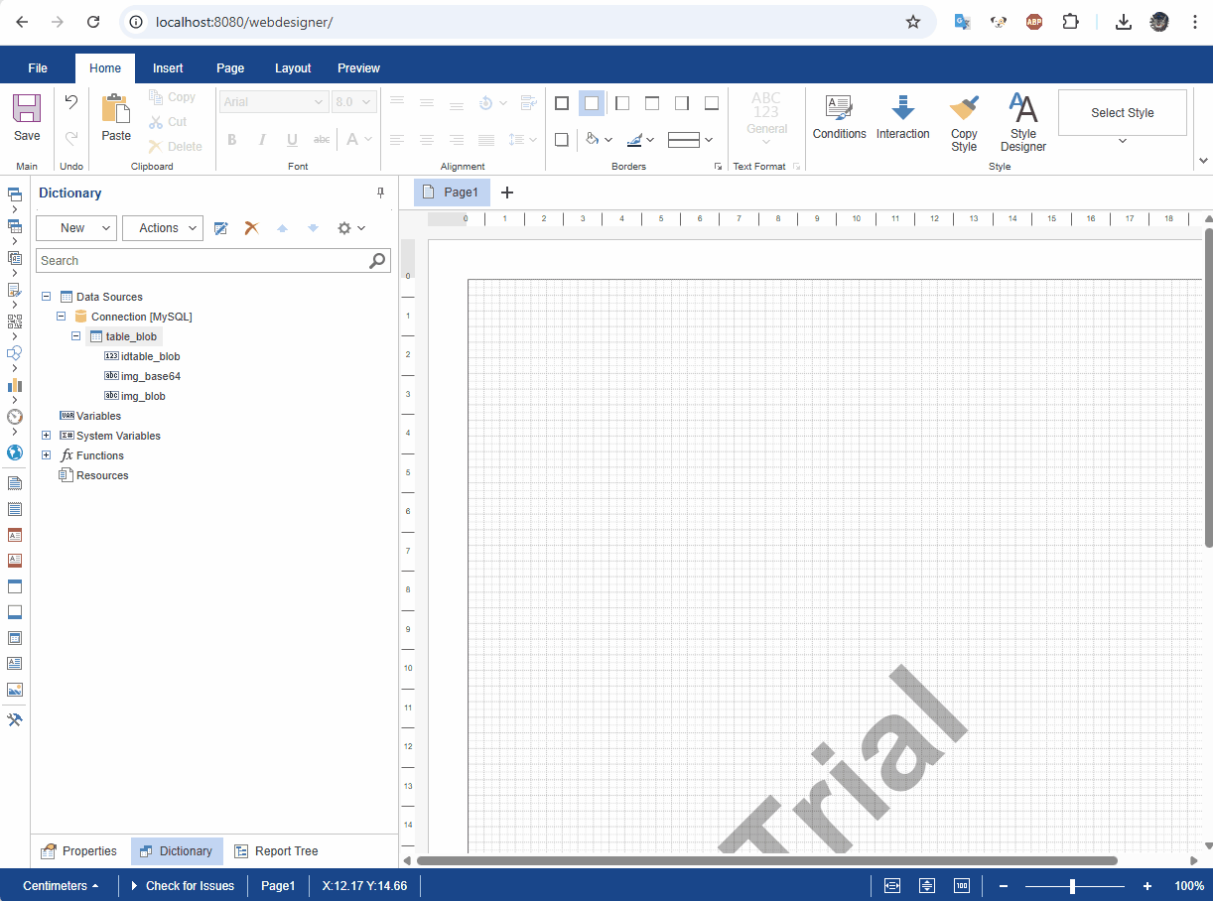Toggle the selected border button in Borders
Viewport: 1213px width, 901px height.
[x=592, y=103]
